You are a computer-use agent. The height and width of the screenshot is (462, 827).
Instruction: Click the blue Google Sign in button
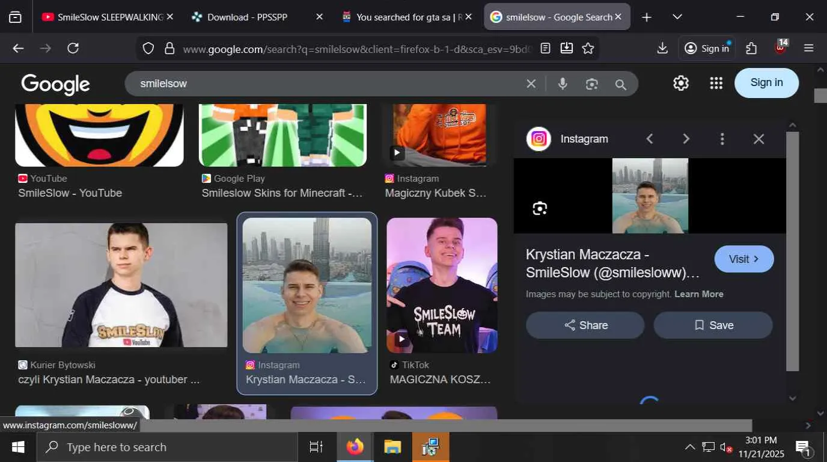click(x=766, y=83)
